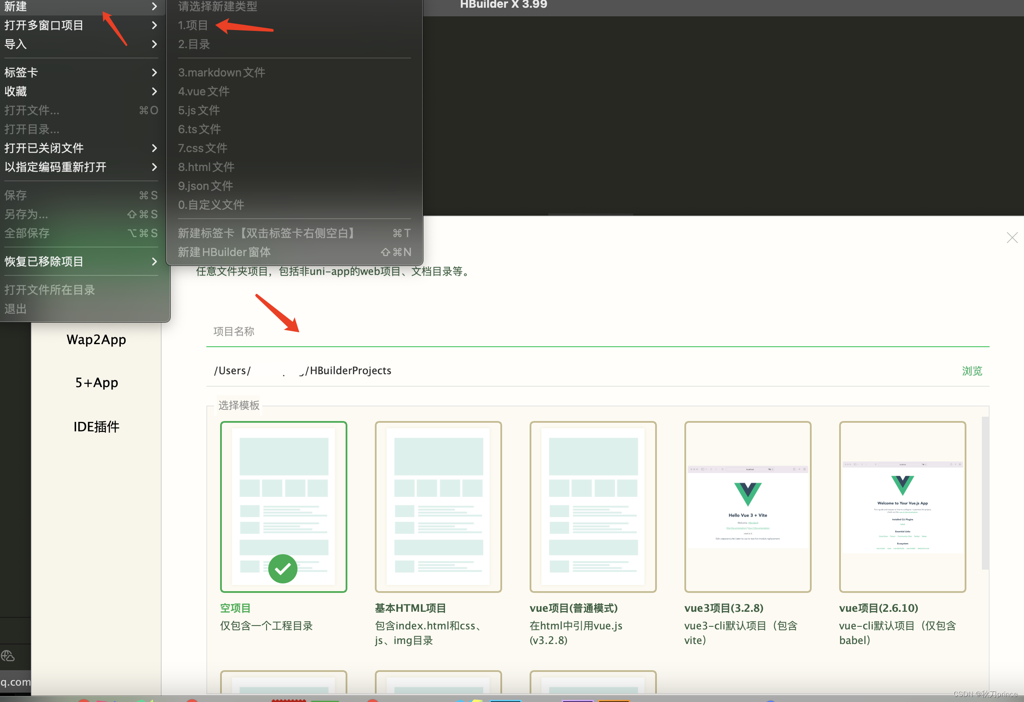Select the 空项目 template thumbnail
Viewport: 1024px width, 702px height.
pyautogui.click(x=283, y=507)
